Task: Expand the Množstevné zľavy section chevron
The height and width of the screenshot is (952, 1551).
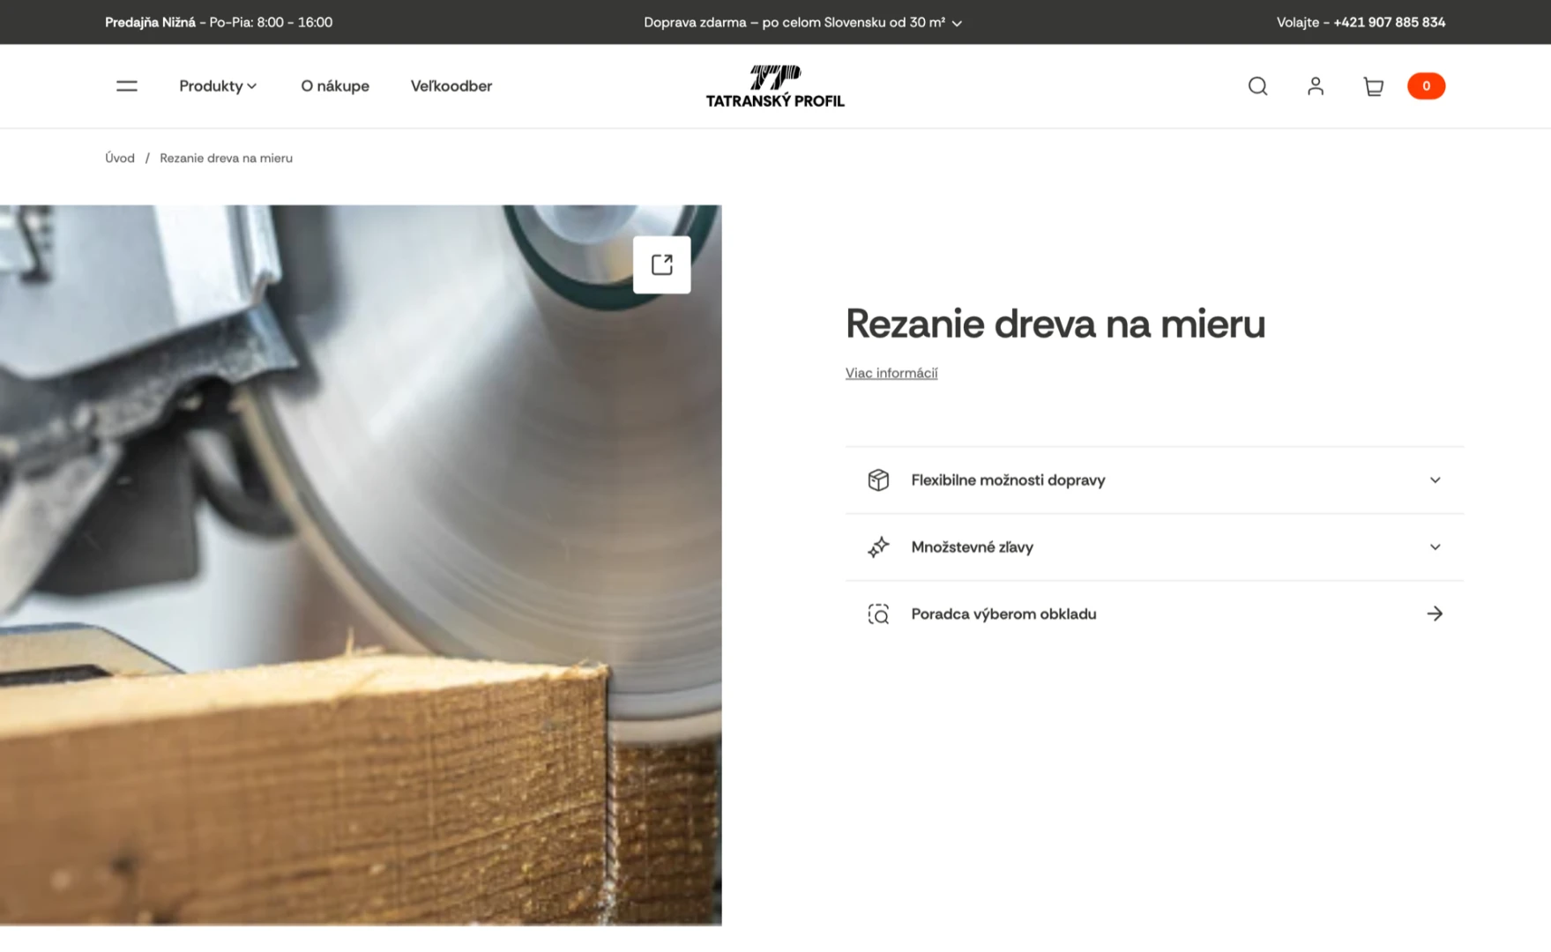Action: coord(1435,547)
